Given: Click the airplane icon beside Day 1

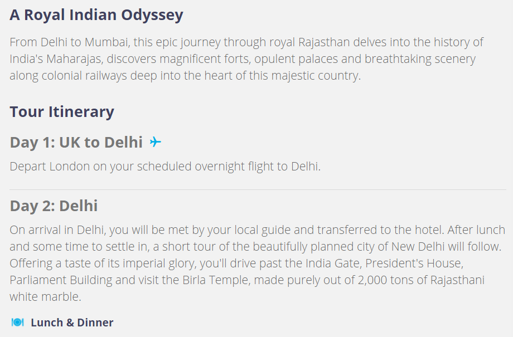Looking at the screenshot, I should 156,142.
